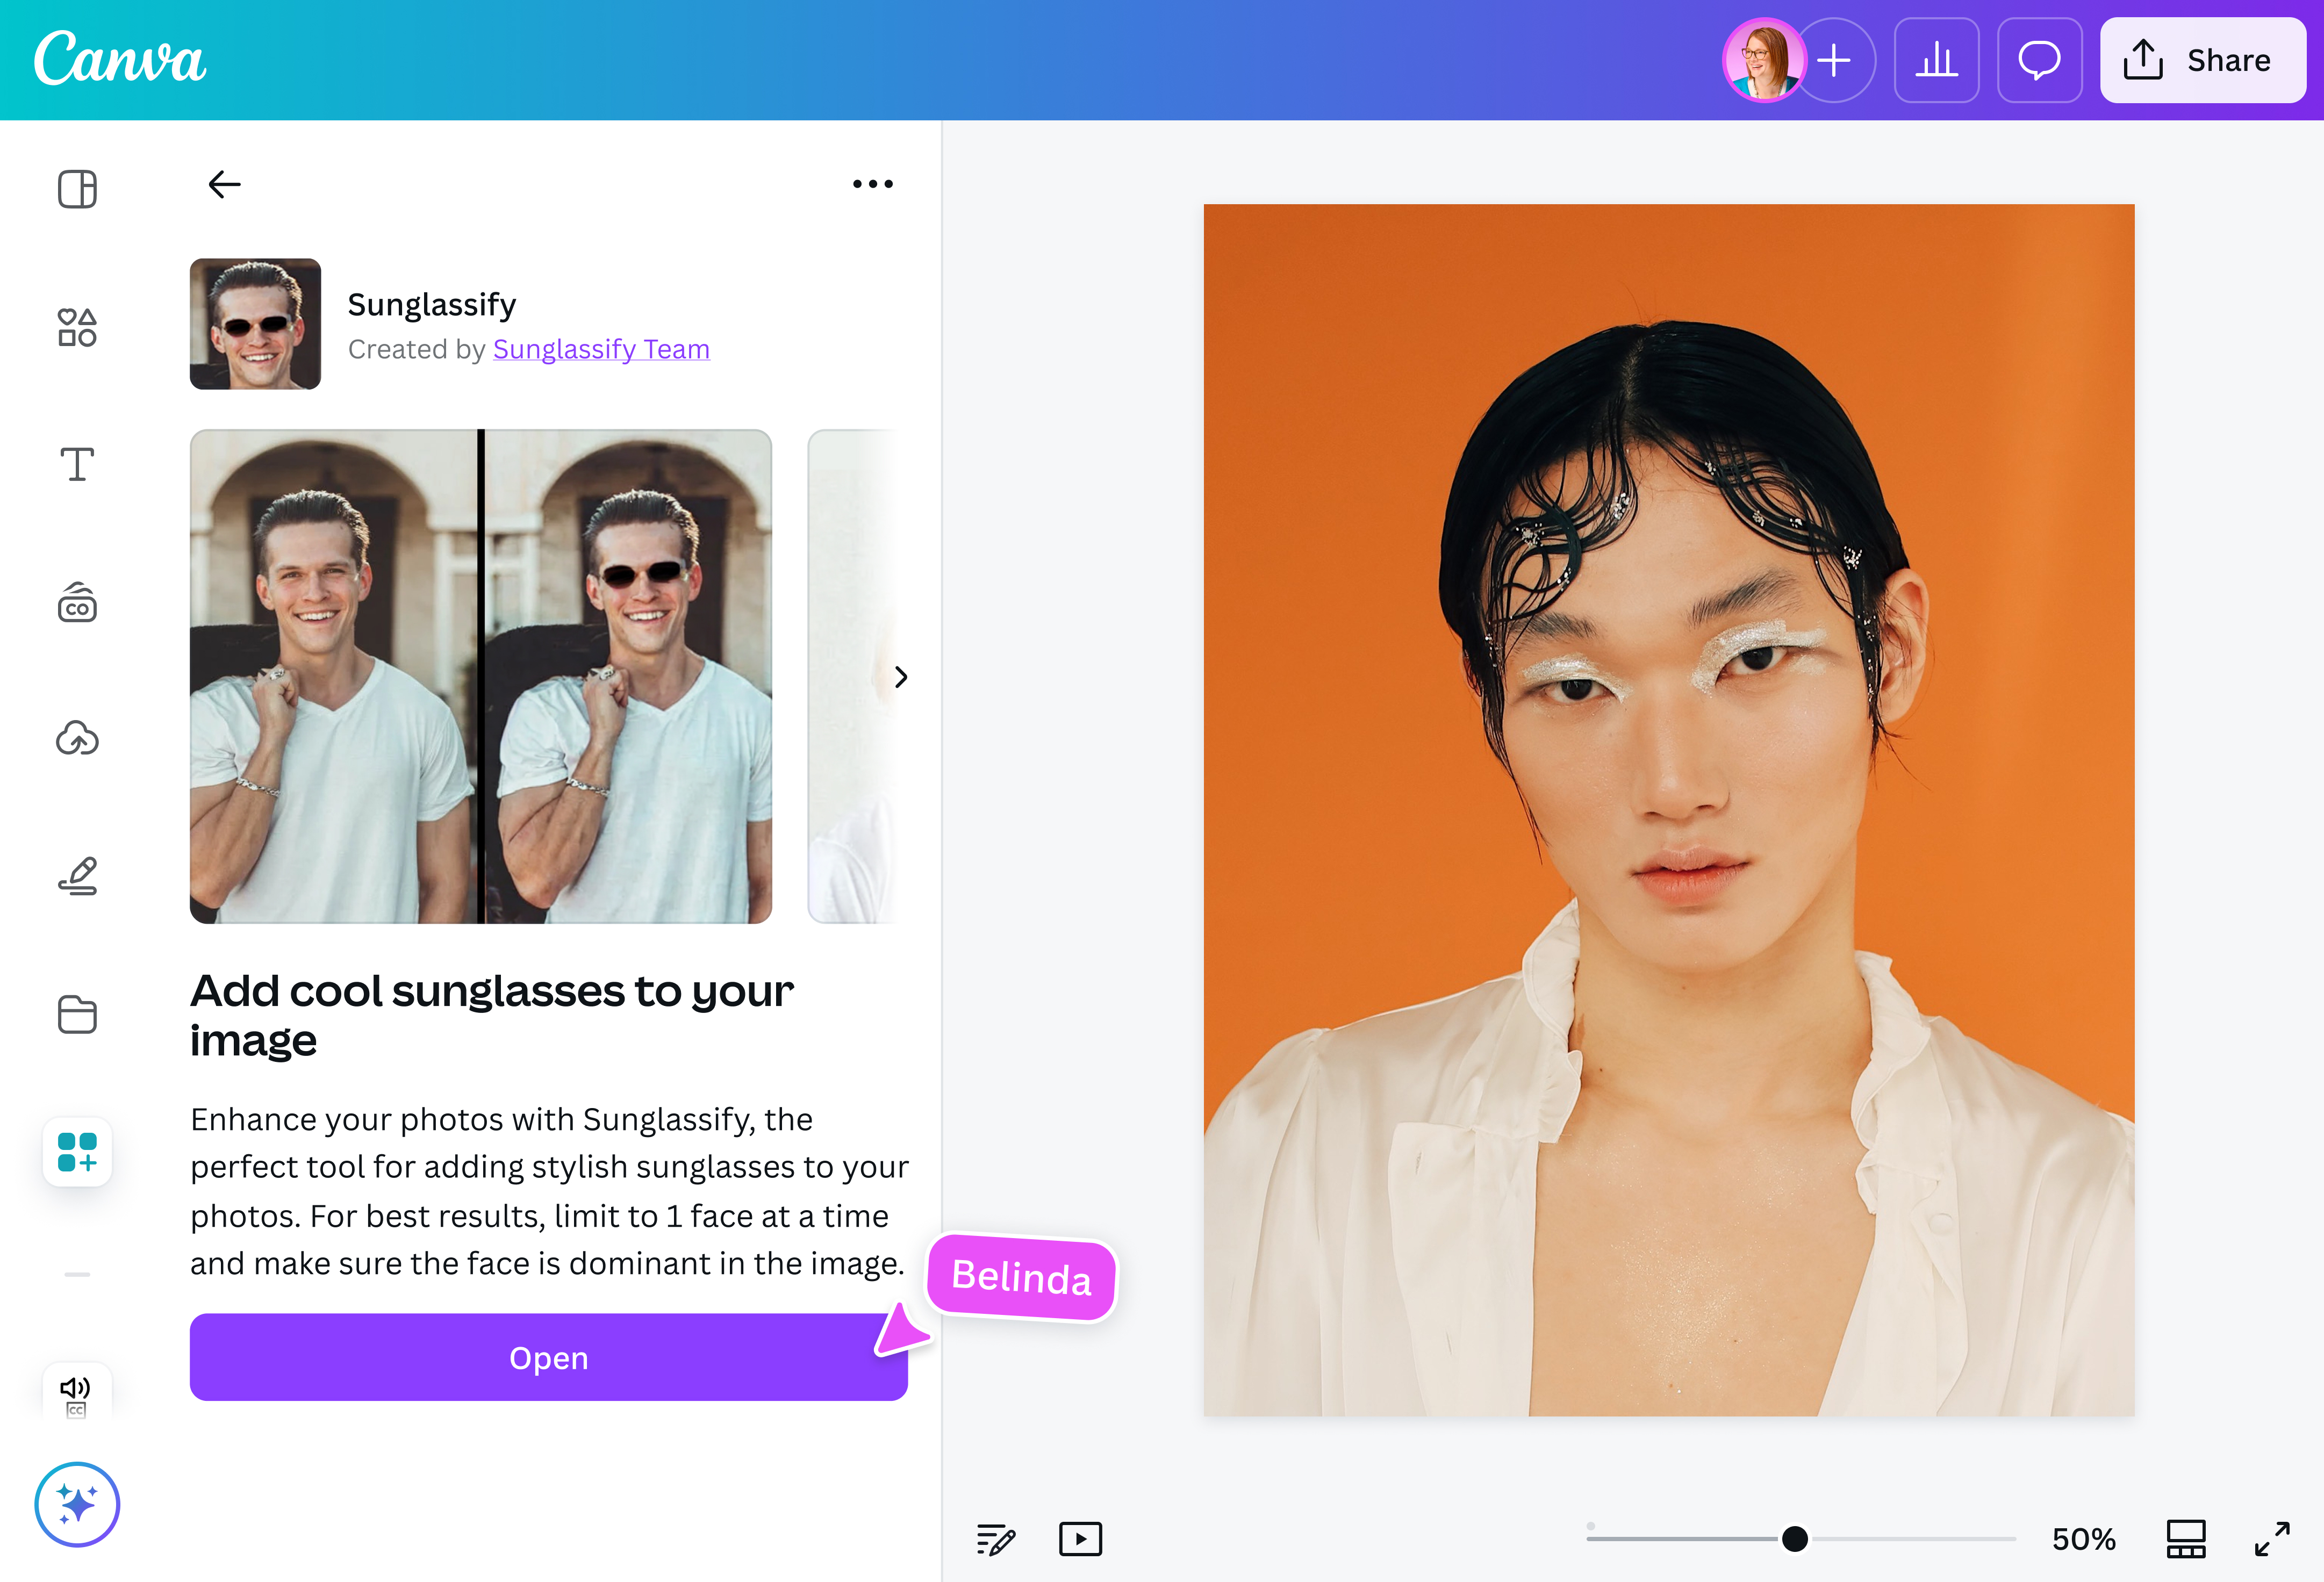This screenshot has height=1582, width=2324.
Task: Open the Brand hub sidebar icon
Action: [x=77, y=603]
